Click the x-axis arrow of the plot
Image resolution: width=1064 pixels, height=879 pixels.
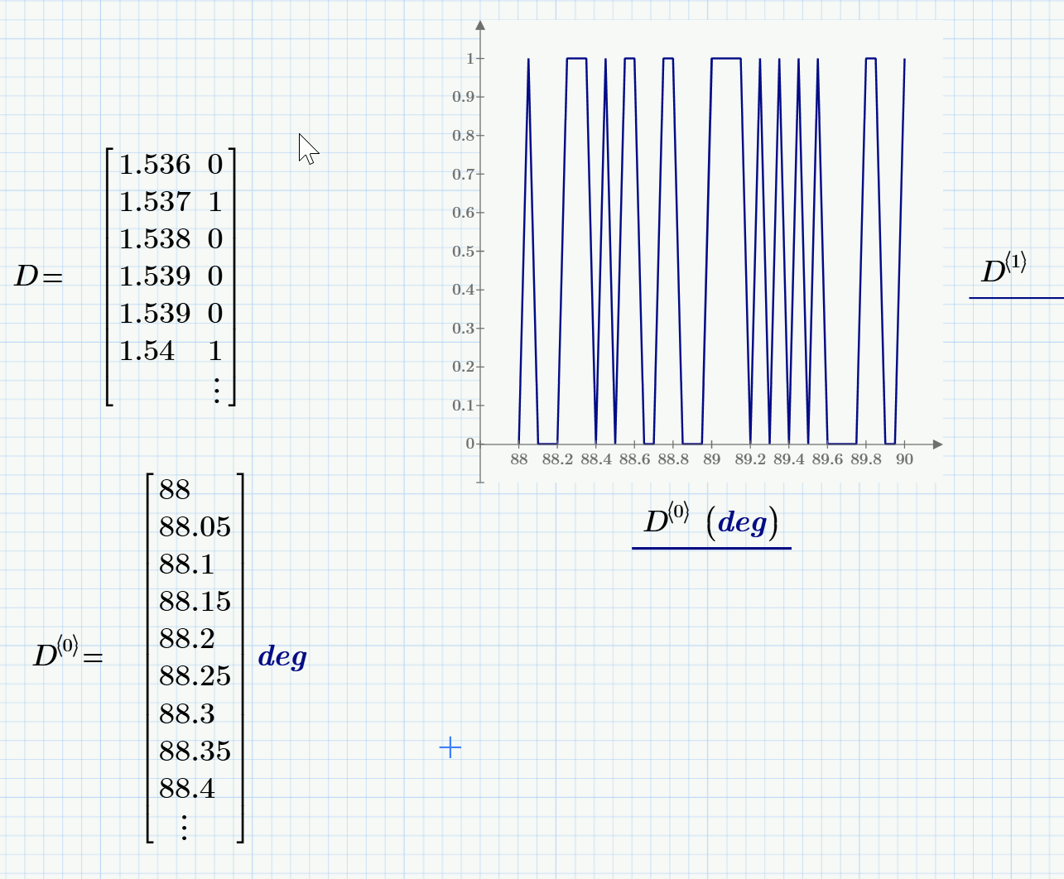[x=936, y=444]
